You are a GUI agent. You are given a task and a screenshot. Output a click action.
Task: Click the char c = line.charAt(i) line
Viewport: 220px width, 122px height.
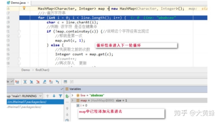(72, 22)
